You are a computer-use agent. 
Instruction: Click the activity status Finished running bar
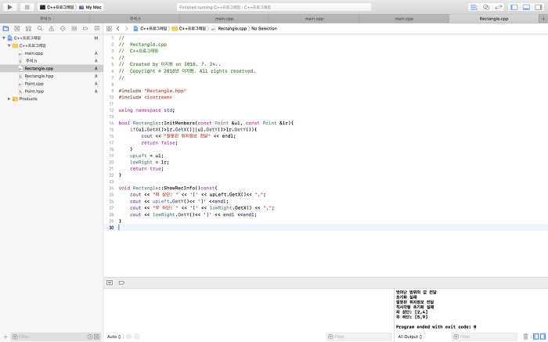(274, 7)
